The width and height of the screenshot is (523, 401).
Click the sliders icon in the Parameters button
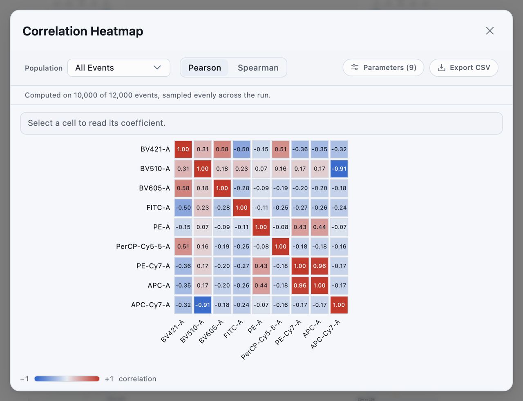[355, 67]
